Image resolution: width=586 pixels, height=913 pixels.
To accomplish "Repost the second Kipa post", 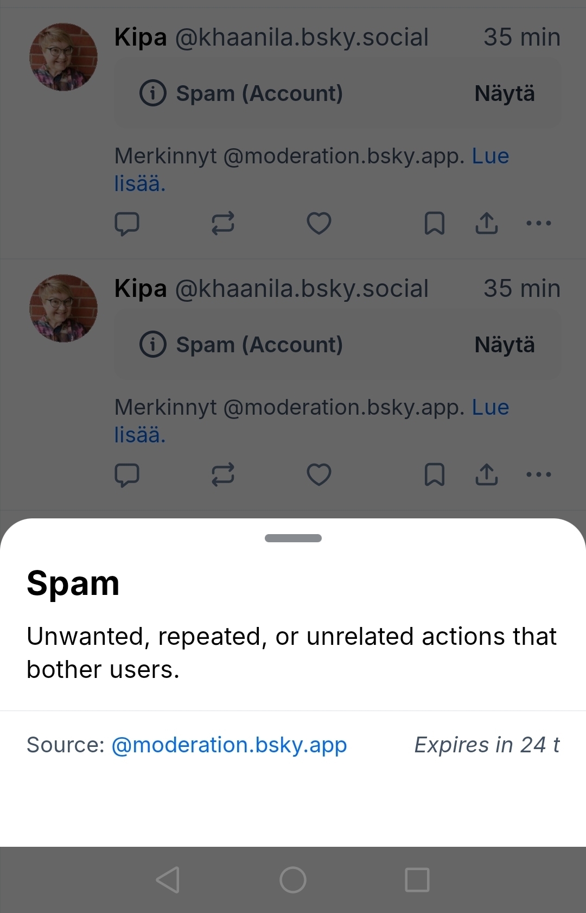I will pyautogui.click(x=222, y=474).
